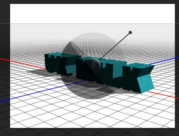The image size is (179, 136).
Task: Click the blue axis line at upper right
Action: click(x=168, y=59)
